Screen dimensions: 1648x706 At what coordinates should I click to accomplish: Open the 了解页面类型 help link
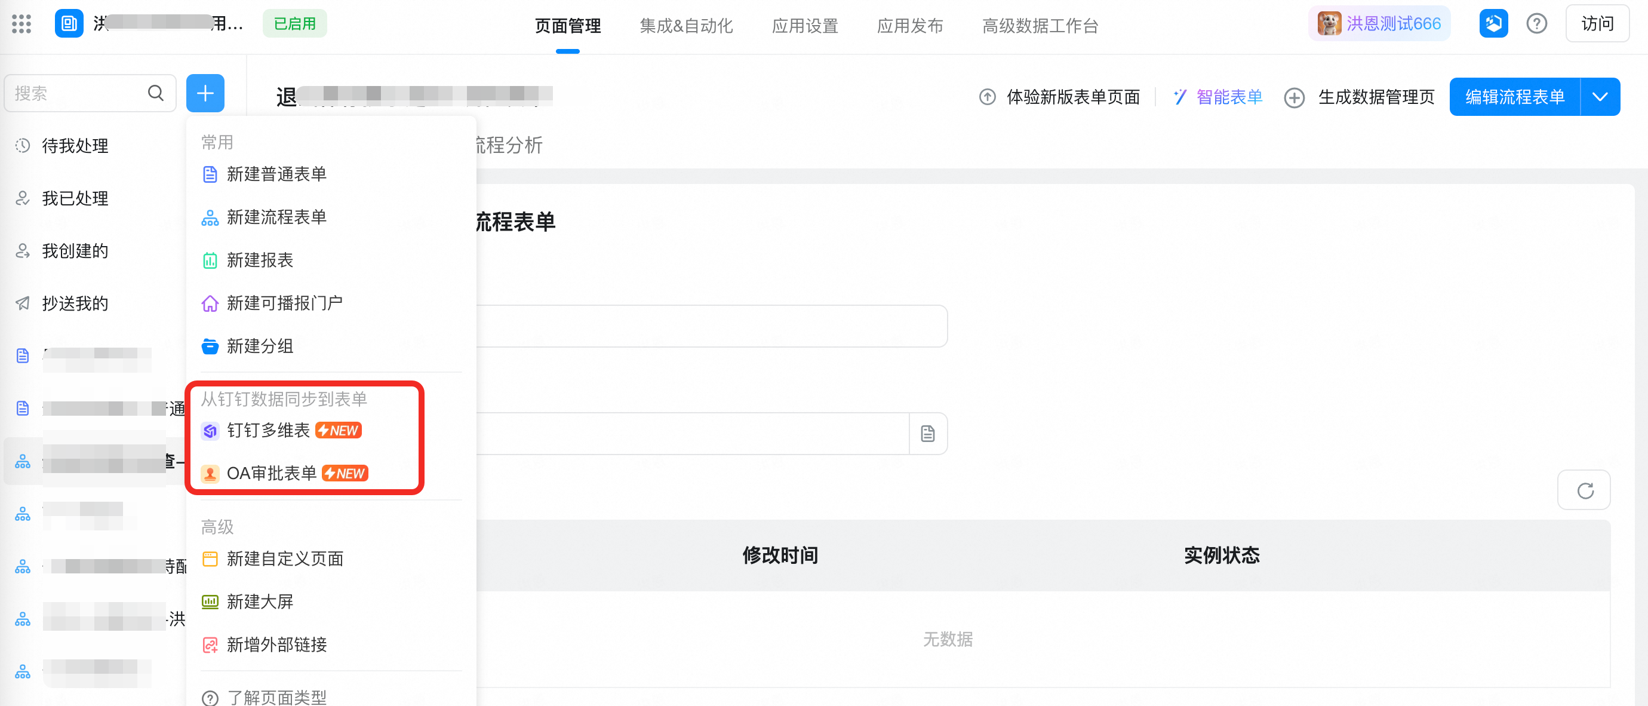pyautogui.click(x=276, y=696)
